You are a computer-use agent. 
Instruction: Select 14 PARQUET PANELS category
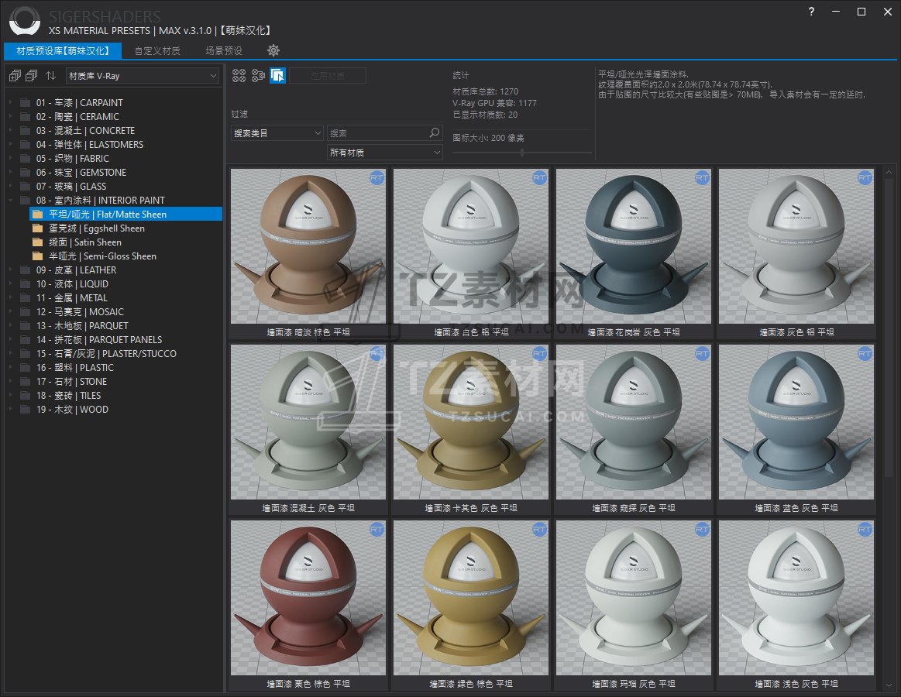coord(99,339)
